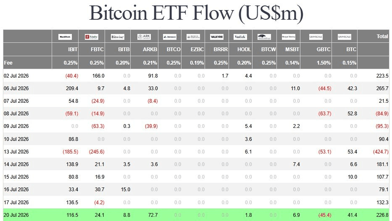Viewport: 392px width, 221px height.
Task: Select the Valkyrie logo
Action: [x=217, y=37]
